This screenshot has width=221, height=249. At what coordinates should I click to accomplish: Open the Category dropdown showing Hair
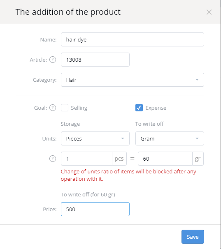[133, 80]
